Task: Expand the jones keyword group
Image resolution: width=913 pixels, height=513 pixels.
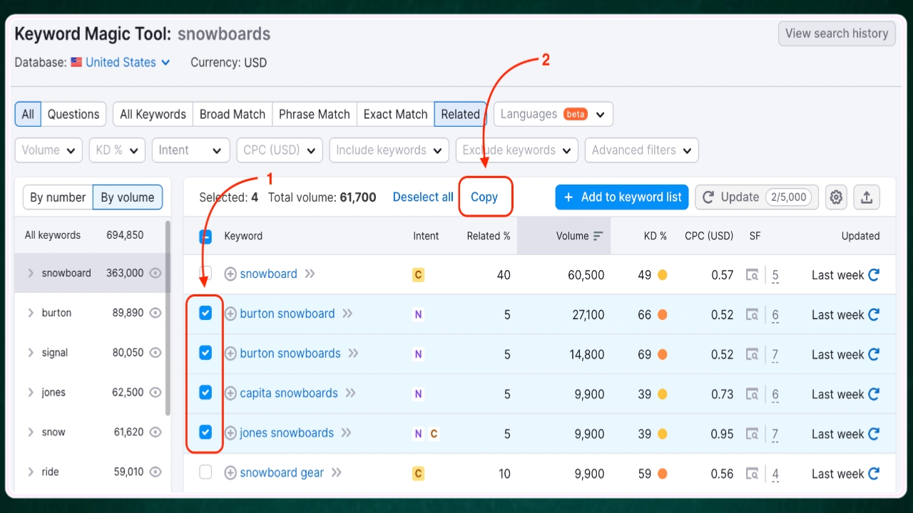Action: (x=31, y=393)
